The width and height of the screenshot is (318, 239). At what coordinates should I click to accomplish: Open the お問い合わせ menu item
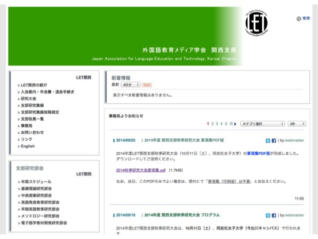(32, 132)
